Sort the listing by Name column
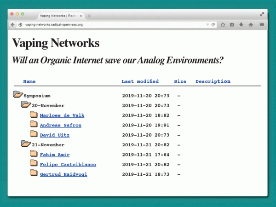276x207 pixels. tap(29, 81)
